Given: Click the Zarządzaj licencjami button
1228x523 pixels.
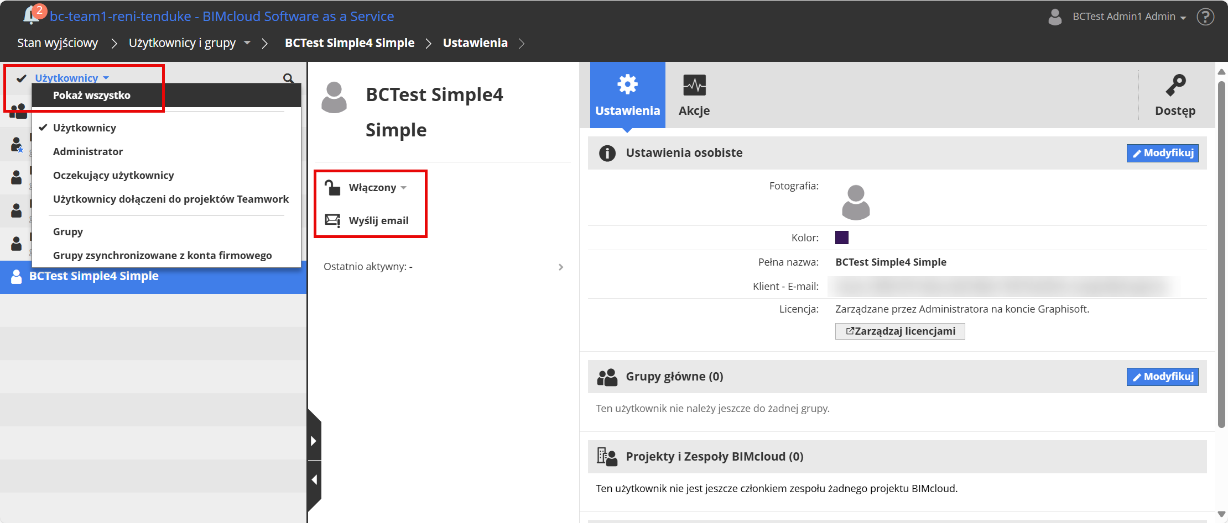Looking at the screenshot, I should [x=900, y=331].
